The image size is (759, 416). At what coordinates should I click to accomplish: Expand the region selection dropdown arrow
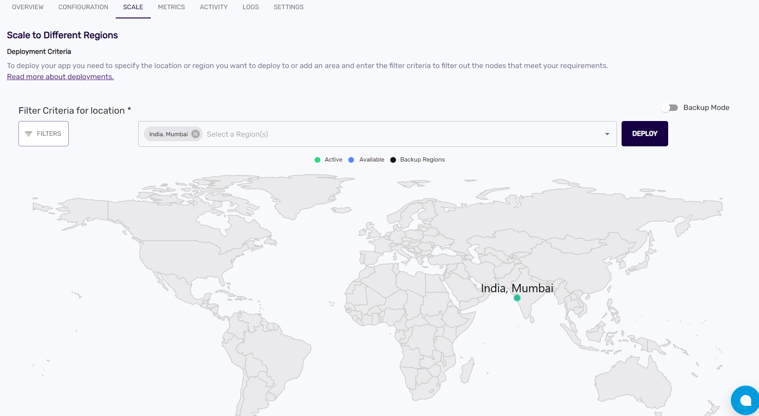[607, 134]
